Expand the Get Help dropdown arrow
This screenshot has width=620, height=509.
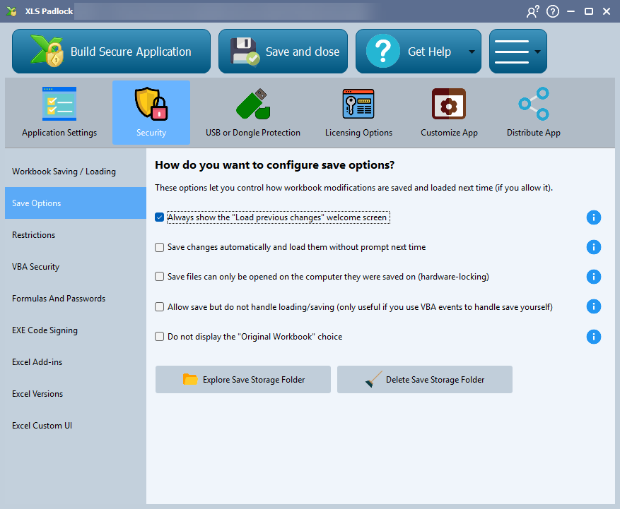(x=472, y=52)
